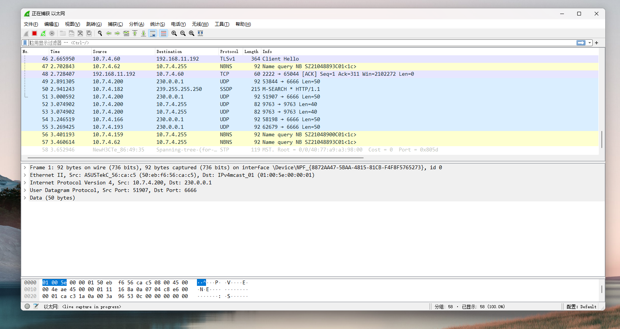Screen dimensions: 620x329
Task: Expand User Datagram Protocol row
Action: point(25,190)
